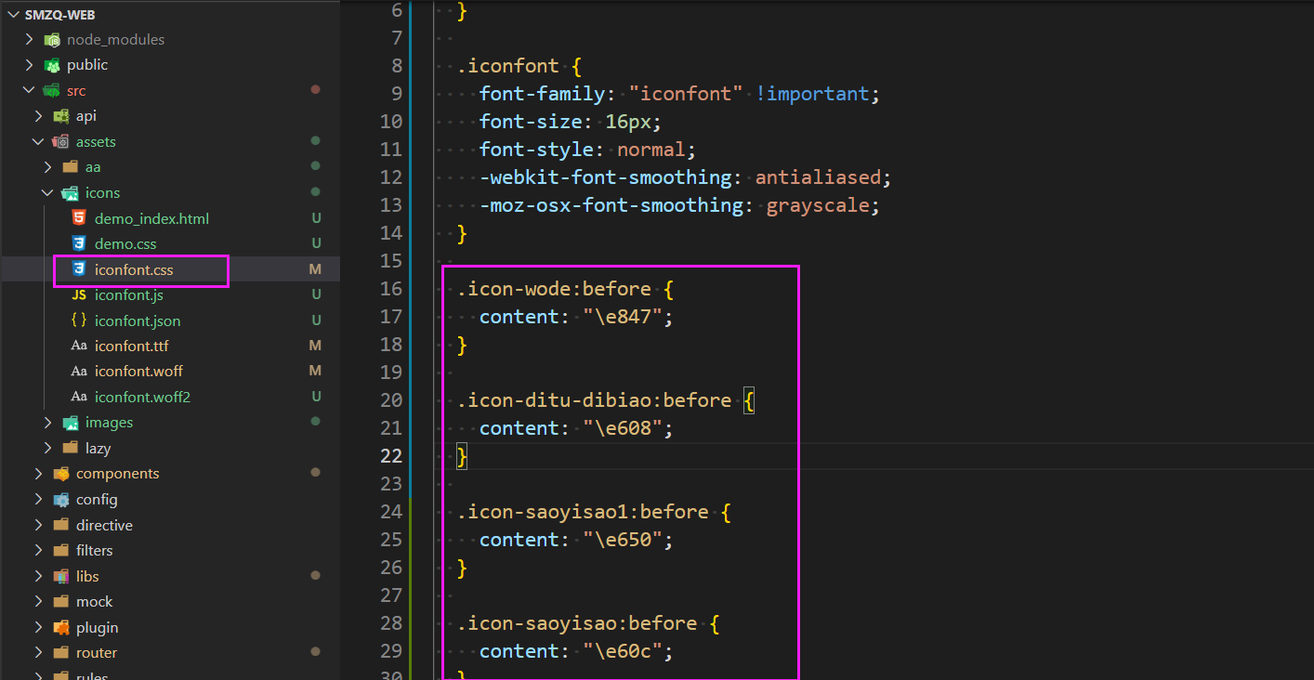Select the libs folder row
Screen dimensions: 1314x680
coord(170,577)
